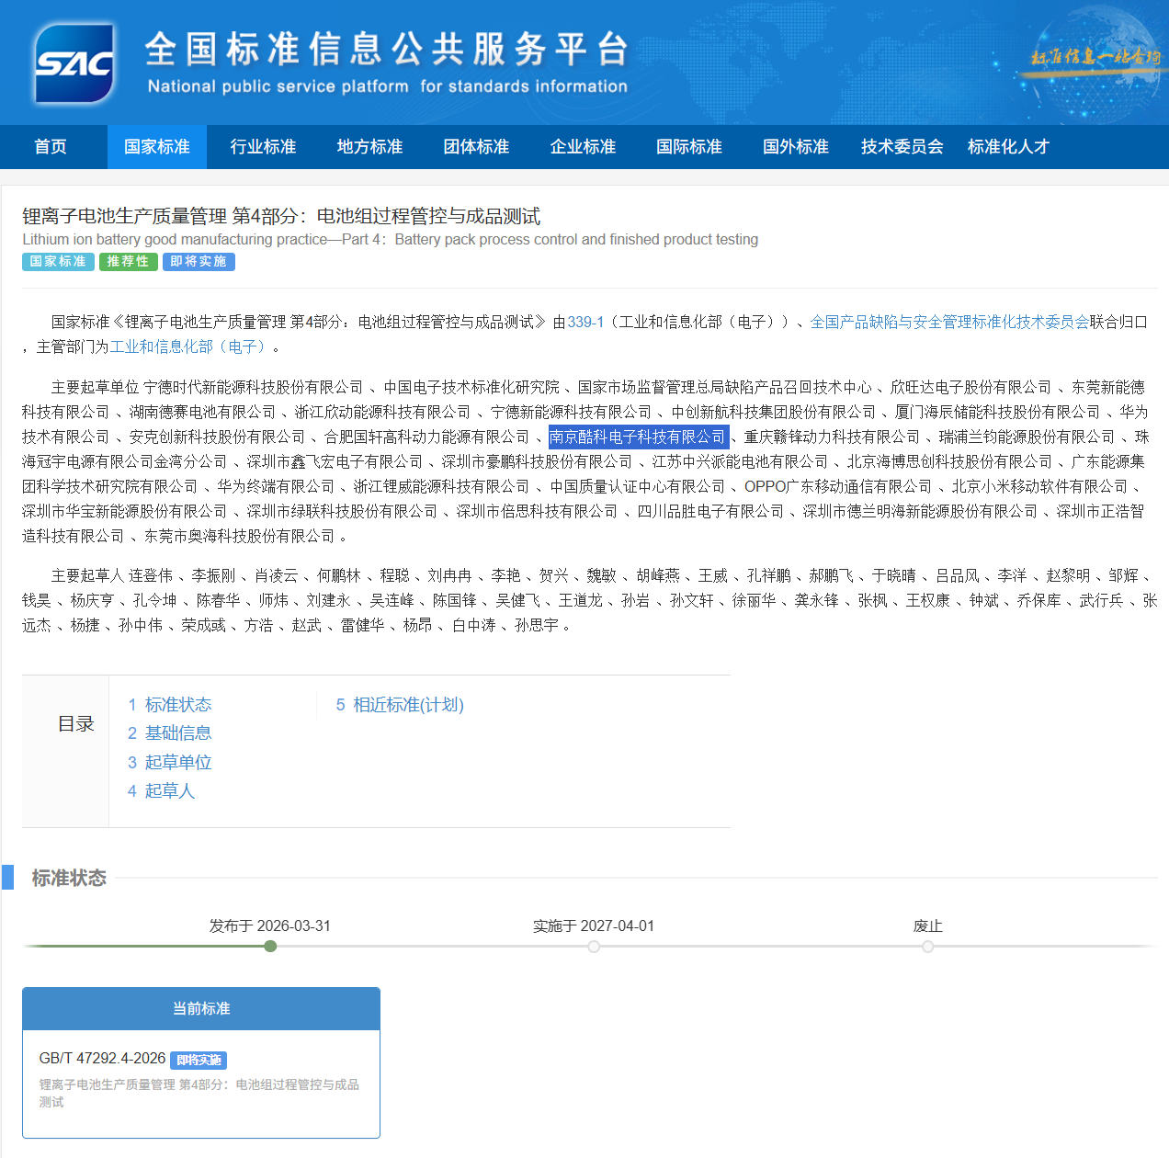The height and width of the screenshot is (1158, 1169).
Task: Follow the 工业和信息化部（电子） department link
Action: pos(190,346)
